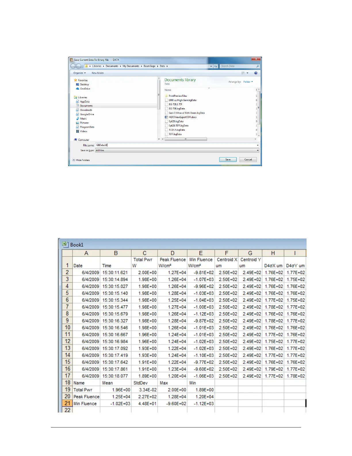Open OneDrive in the navigation pane
352x456 pixels.
(85, 89)
